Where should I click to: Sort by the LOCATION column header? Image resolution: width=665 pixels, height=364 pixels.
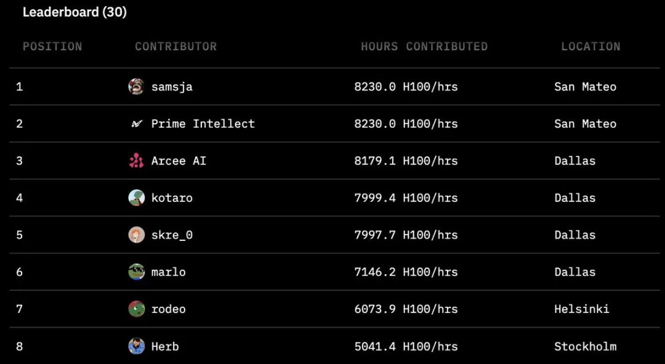pyautogui.click(x=590, y=46)
